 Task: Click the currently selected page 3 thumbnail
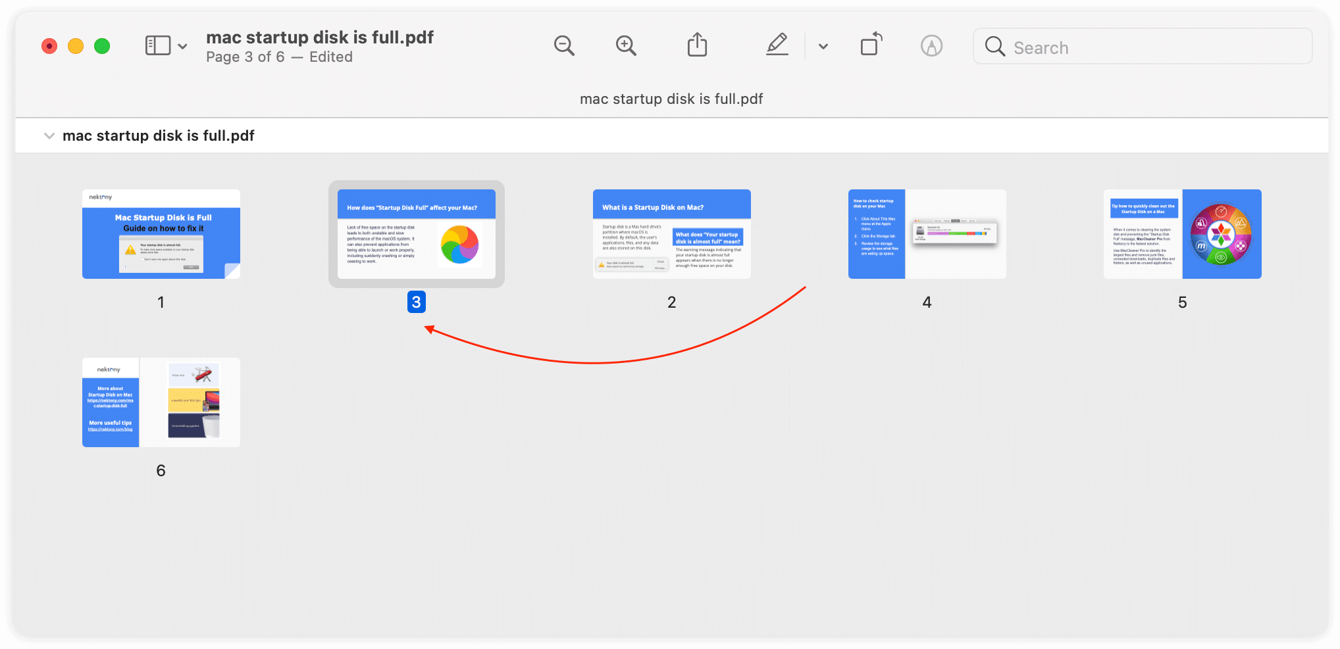pos(416,234)
